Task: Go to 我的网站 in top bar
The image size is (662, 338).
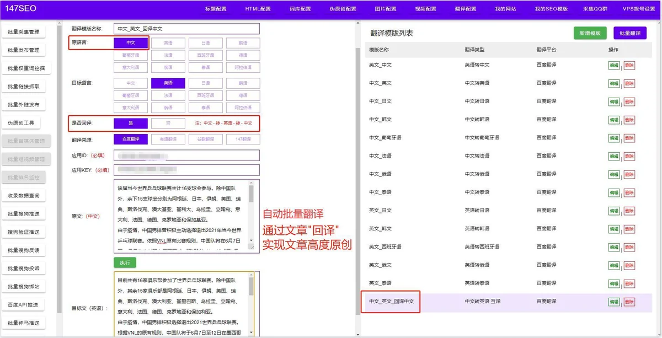Action: 506,9
